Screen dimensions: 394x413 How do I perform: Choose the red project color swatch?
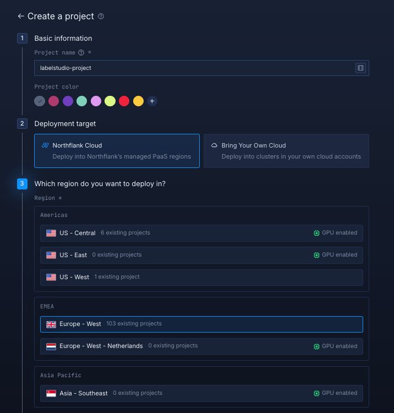[124, 101]
